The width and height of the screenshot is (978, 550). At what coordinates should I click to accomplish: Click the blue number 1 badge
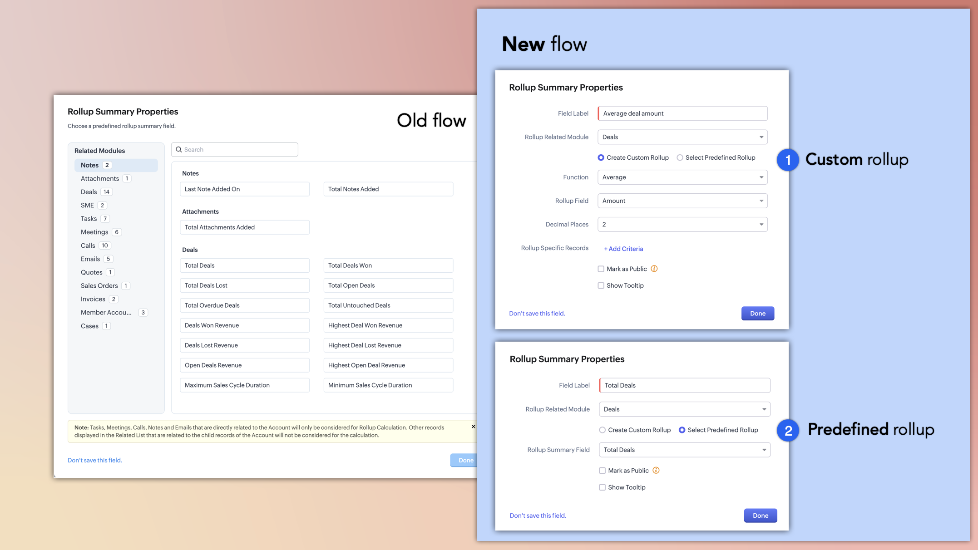pyautogui.click(x=788, y=160)
